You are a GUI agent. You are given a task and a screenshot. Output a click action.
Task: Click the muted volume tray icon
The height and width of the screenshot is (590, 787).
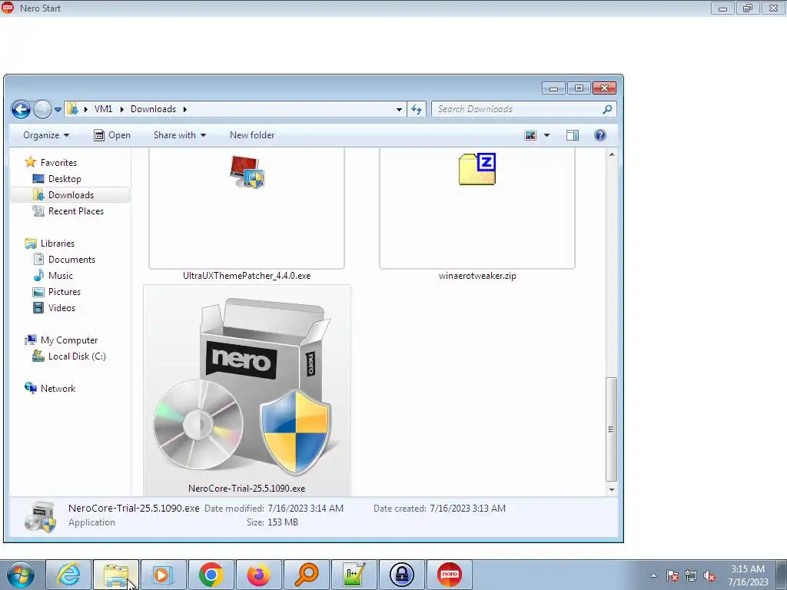(x=709, y=575)
